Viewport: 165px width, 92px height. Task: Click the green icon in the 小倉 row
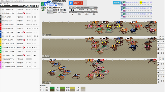(x=124, y=14)
